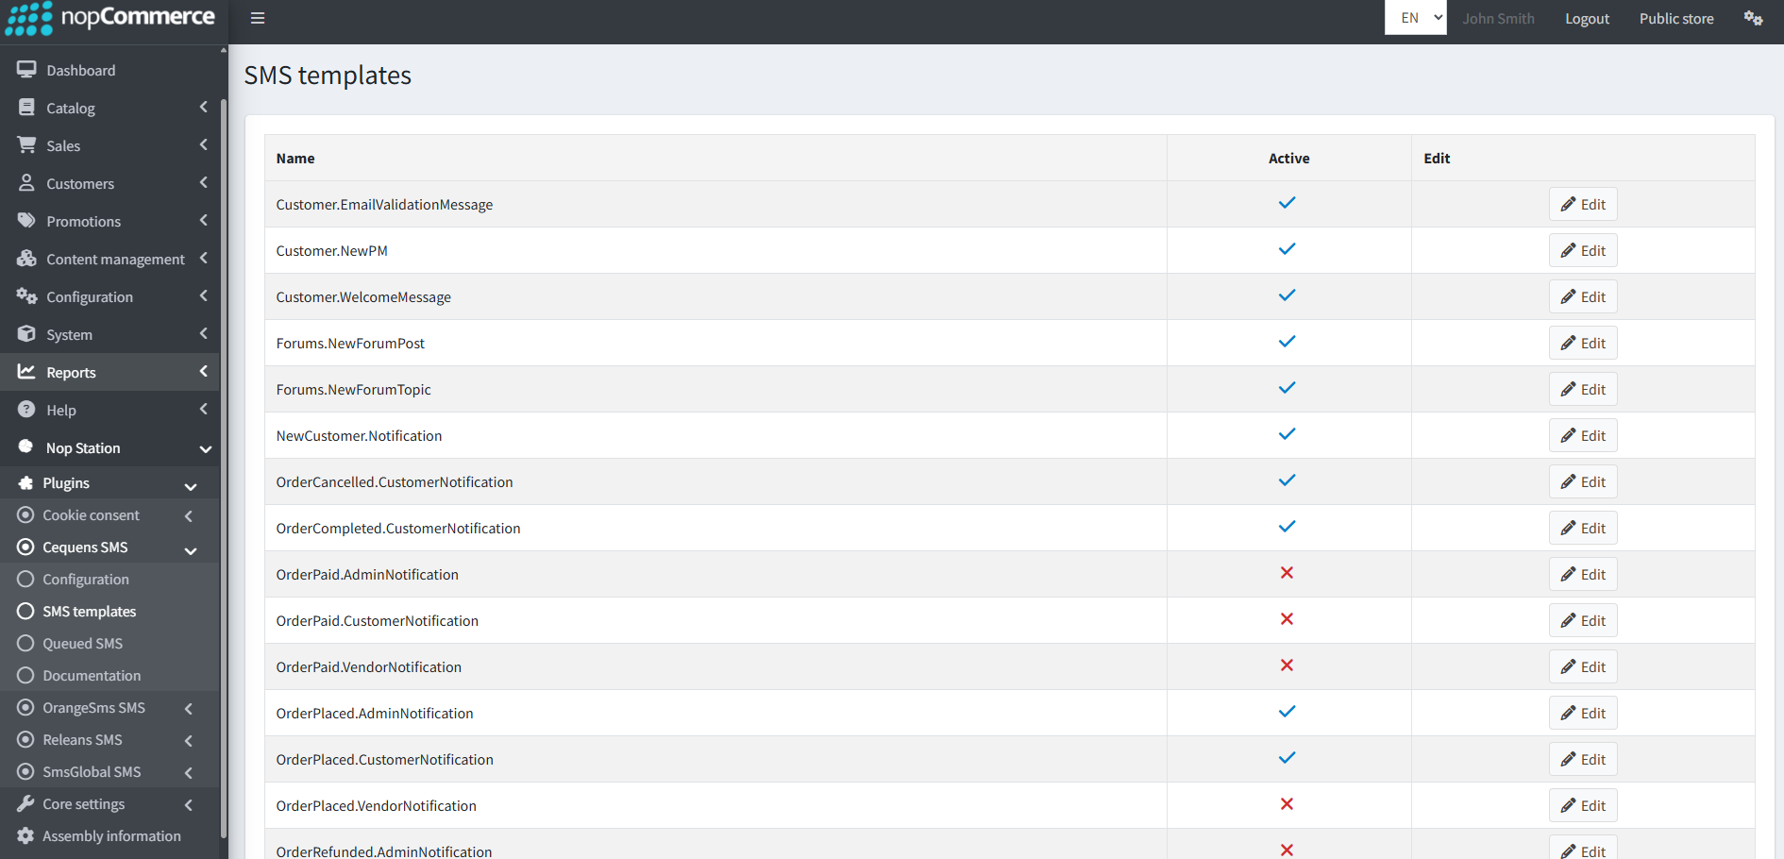The width and height of the screenshot is (1784, 859).
Task: Toggle the hamburger sidebar menu icon
Action: tap(258, 18)
